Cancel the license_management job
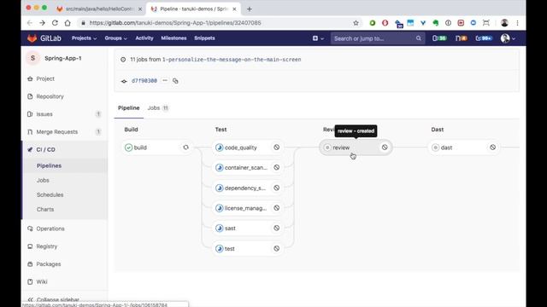Image resolution: width=547 pixels, height=307 pixels. pos(277,208)
